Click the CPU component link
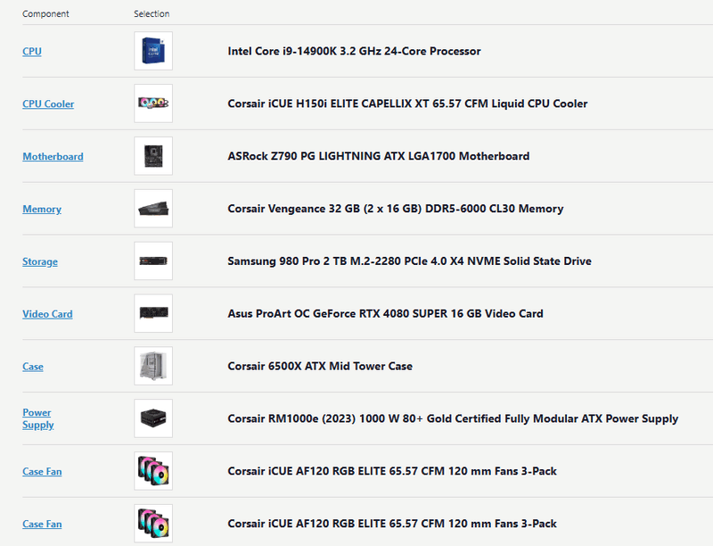The height and width of the screenshot is (546, 713). click(x=32, y=52)
